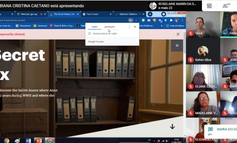Click the down arrow on the Annex page

tap(172, 127)
